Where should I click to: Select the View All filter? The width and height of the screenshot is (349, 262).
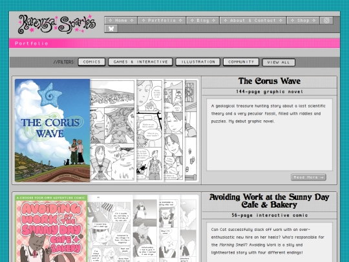pos(279,62)
